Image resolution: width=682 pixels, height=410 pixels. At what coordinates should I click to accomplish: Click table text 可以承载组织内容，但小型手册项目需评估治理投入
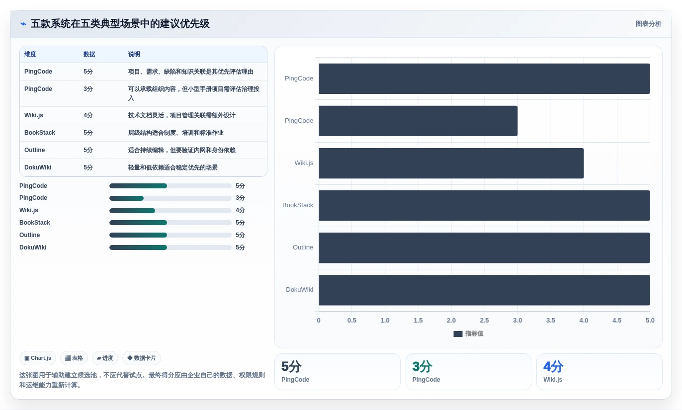point(194,93)
